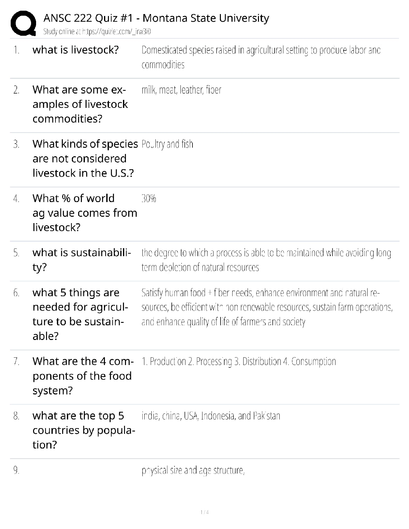Click the ANSC 222 Quiz #1 title
Image resolution: width=409 pixels, height=529 pixels.
[156, 18]
